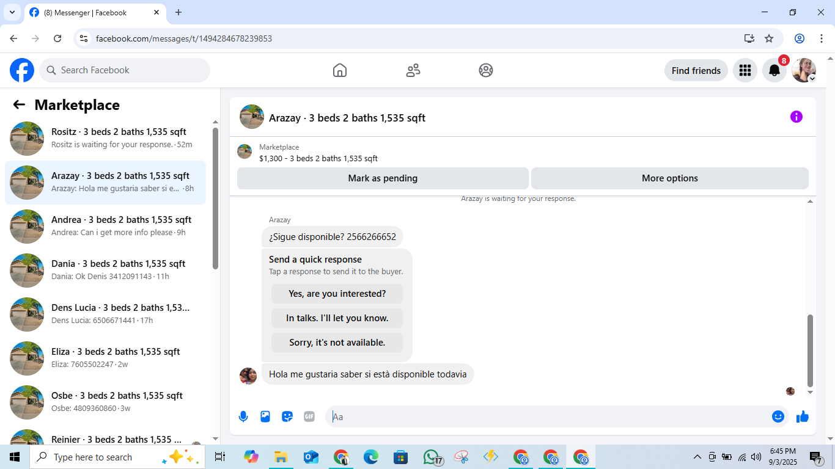Open the tab search dropdown arrow

(12, 12)
